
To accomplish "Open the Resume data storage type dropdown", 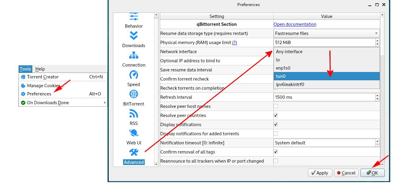I will [x=327, y=33].
